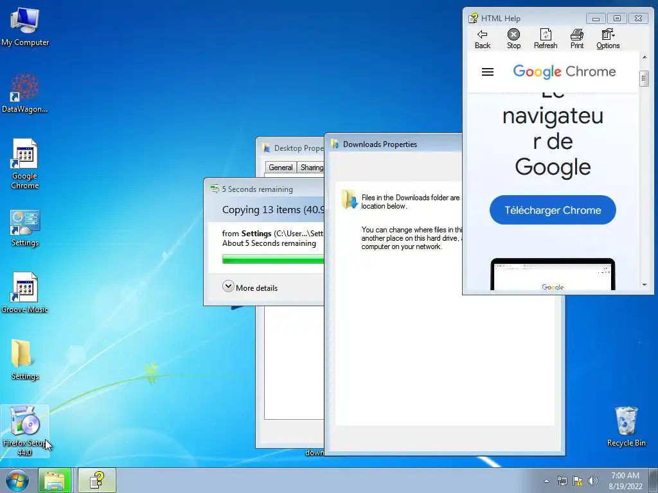Open the taskbar clock showing 7:00 AM
Screen dimensions: 658x493
click(x=625, y=481)
